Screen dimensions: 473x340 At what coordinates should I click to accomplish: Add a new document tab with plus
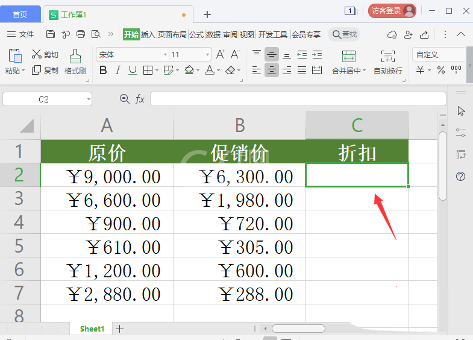(x=207, y=14)
